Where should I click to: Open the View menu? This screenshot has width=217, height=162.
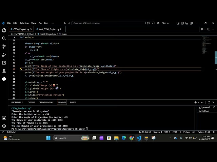click(x=34, y=23)
